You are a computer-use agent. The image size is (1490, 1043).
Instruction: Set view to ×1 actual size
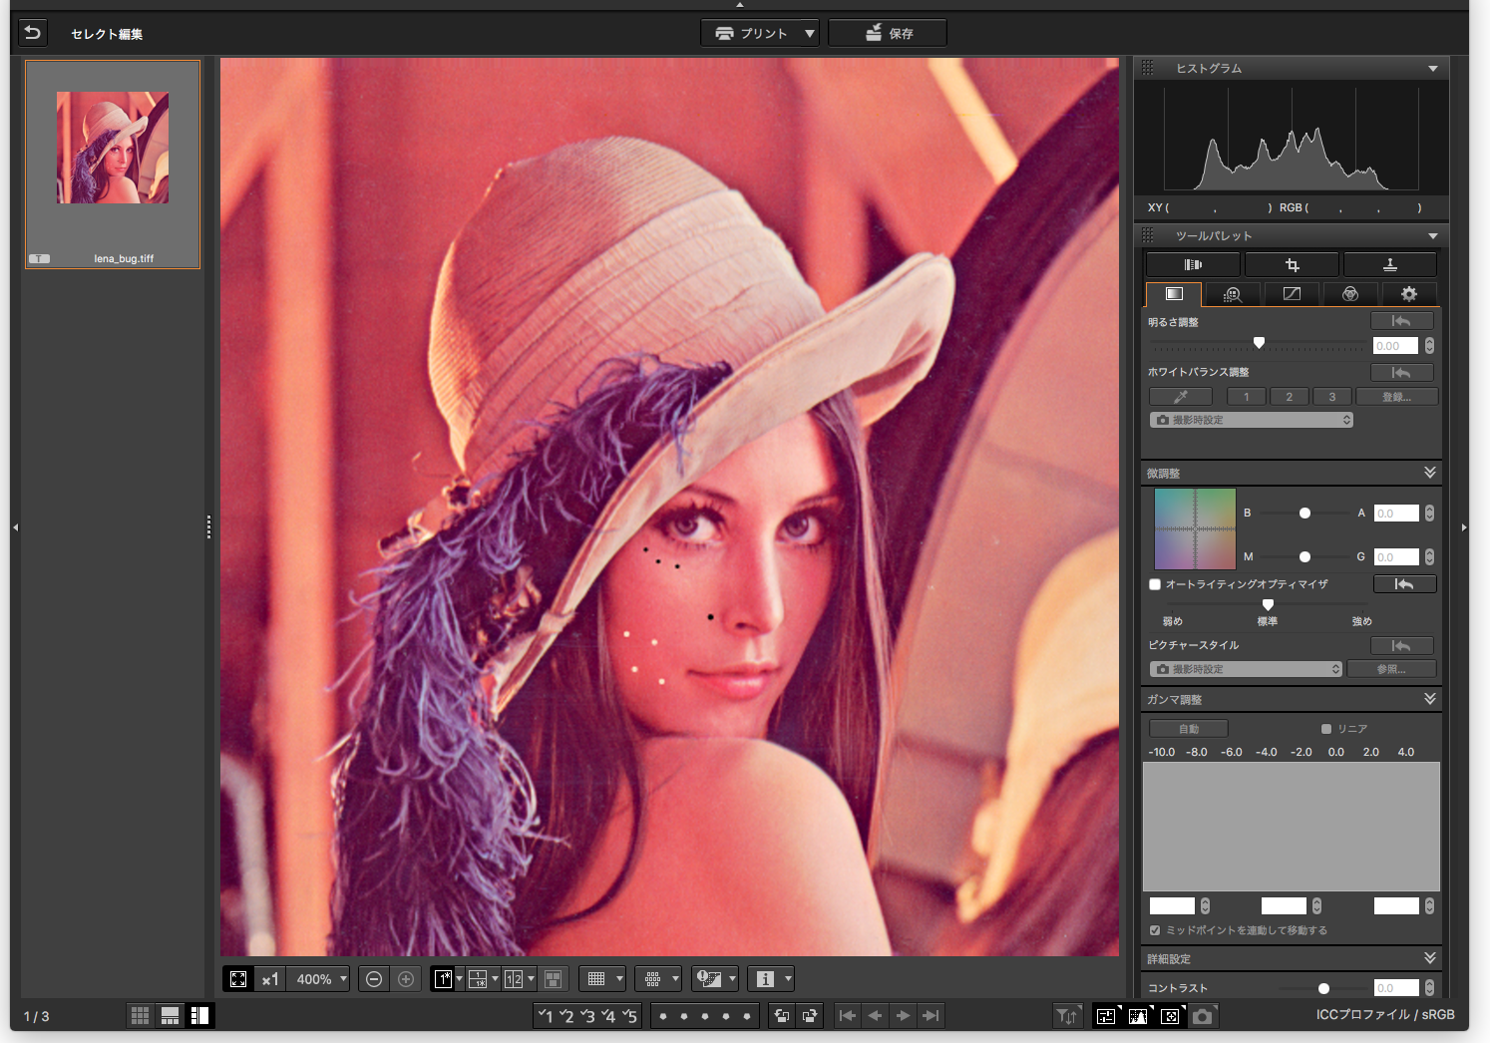270,979
